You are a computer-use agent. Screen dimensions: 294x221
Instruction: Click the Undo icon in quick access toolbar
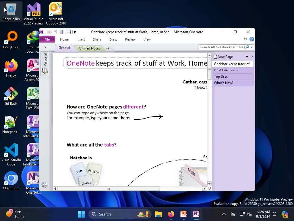tap(55, 32)
